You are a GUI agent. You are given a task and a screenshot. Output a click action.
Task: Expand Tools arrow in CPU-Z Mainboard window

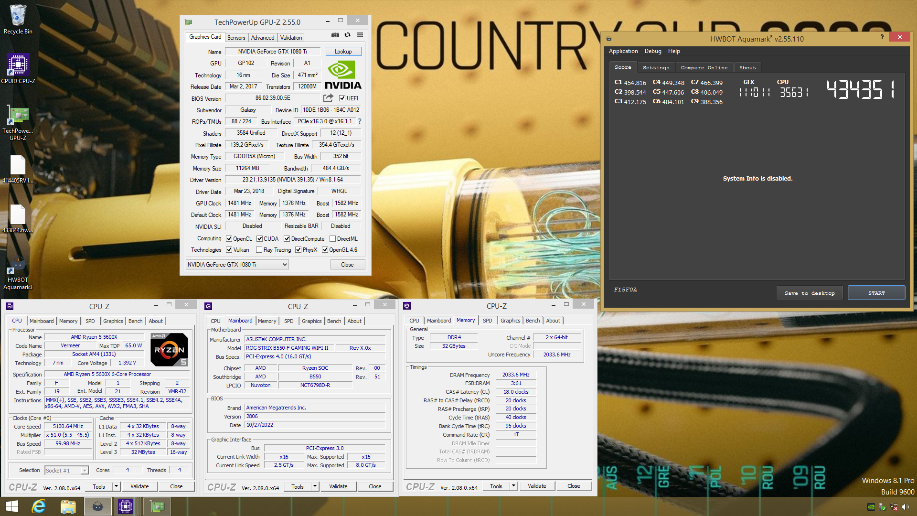point(314,486)
